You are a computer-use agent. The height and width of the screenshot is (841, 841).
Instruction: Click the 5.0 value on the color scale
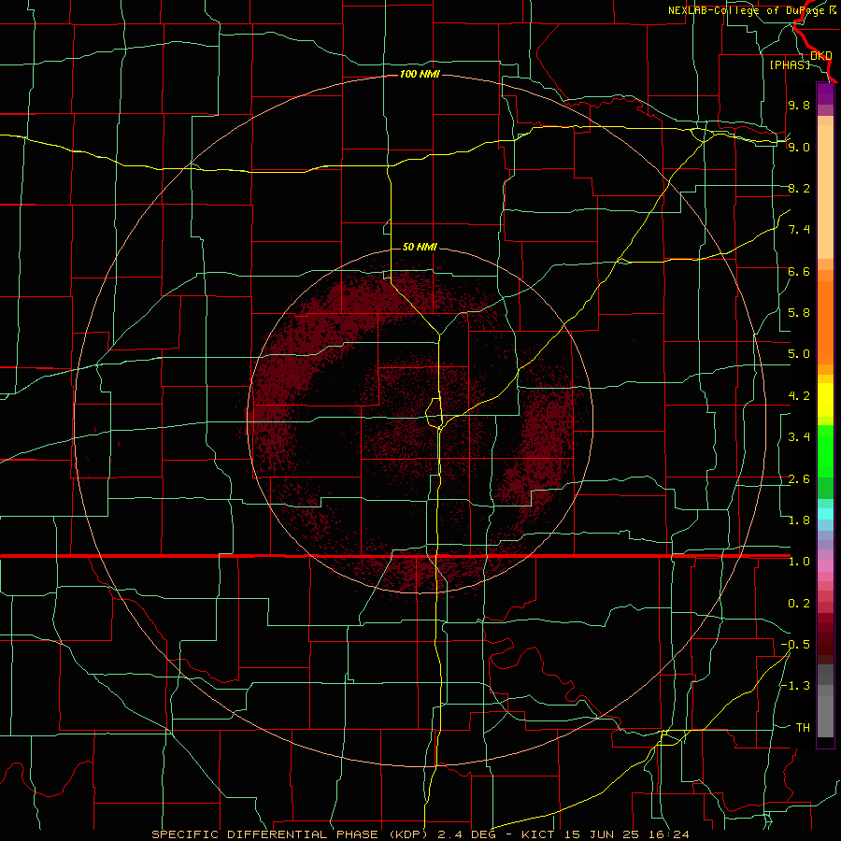coord(799,354)
